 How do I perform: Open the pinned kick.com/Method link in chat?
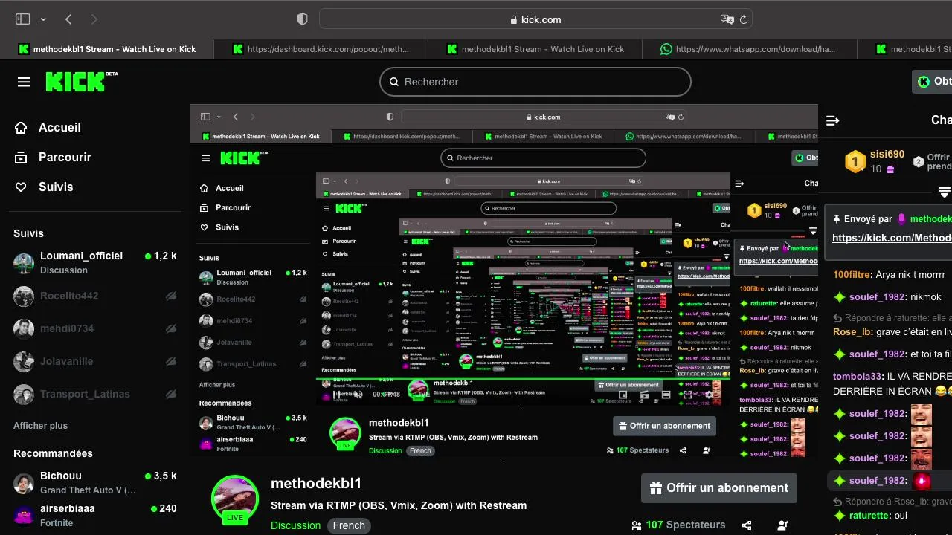tap(892, 238)
